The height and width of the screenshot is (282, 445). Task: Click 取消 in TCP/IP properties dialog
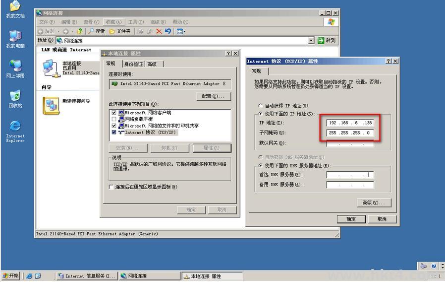point(382,219)
